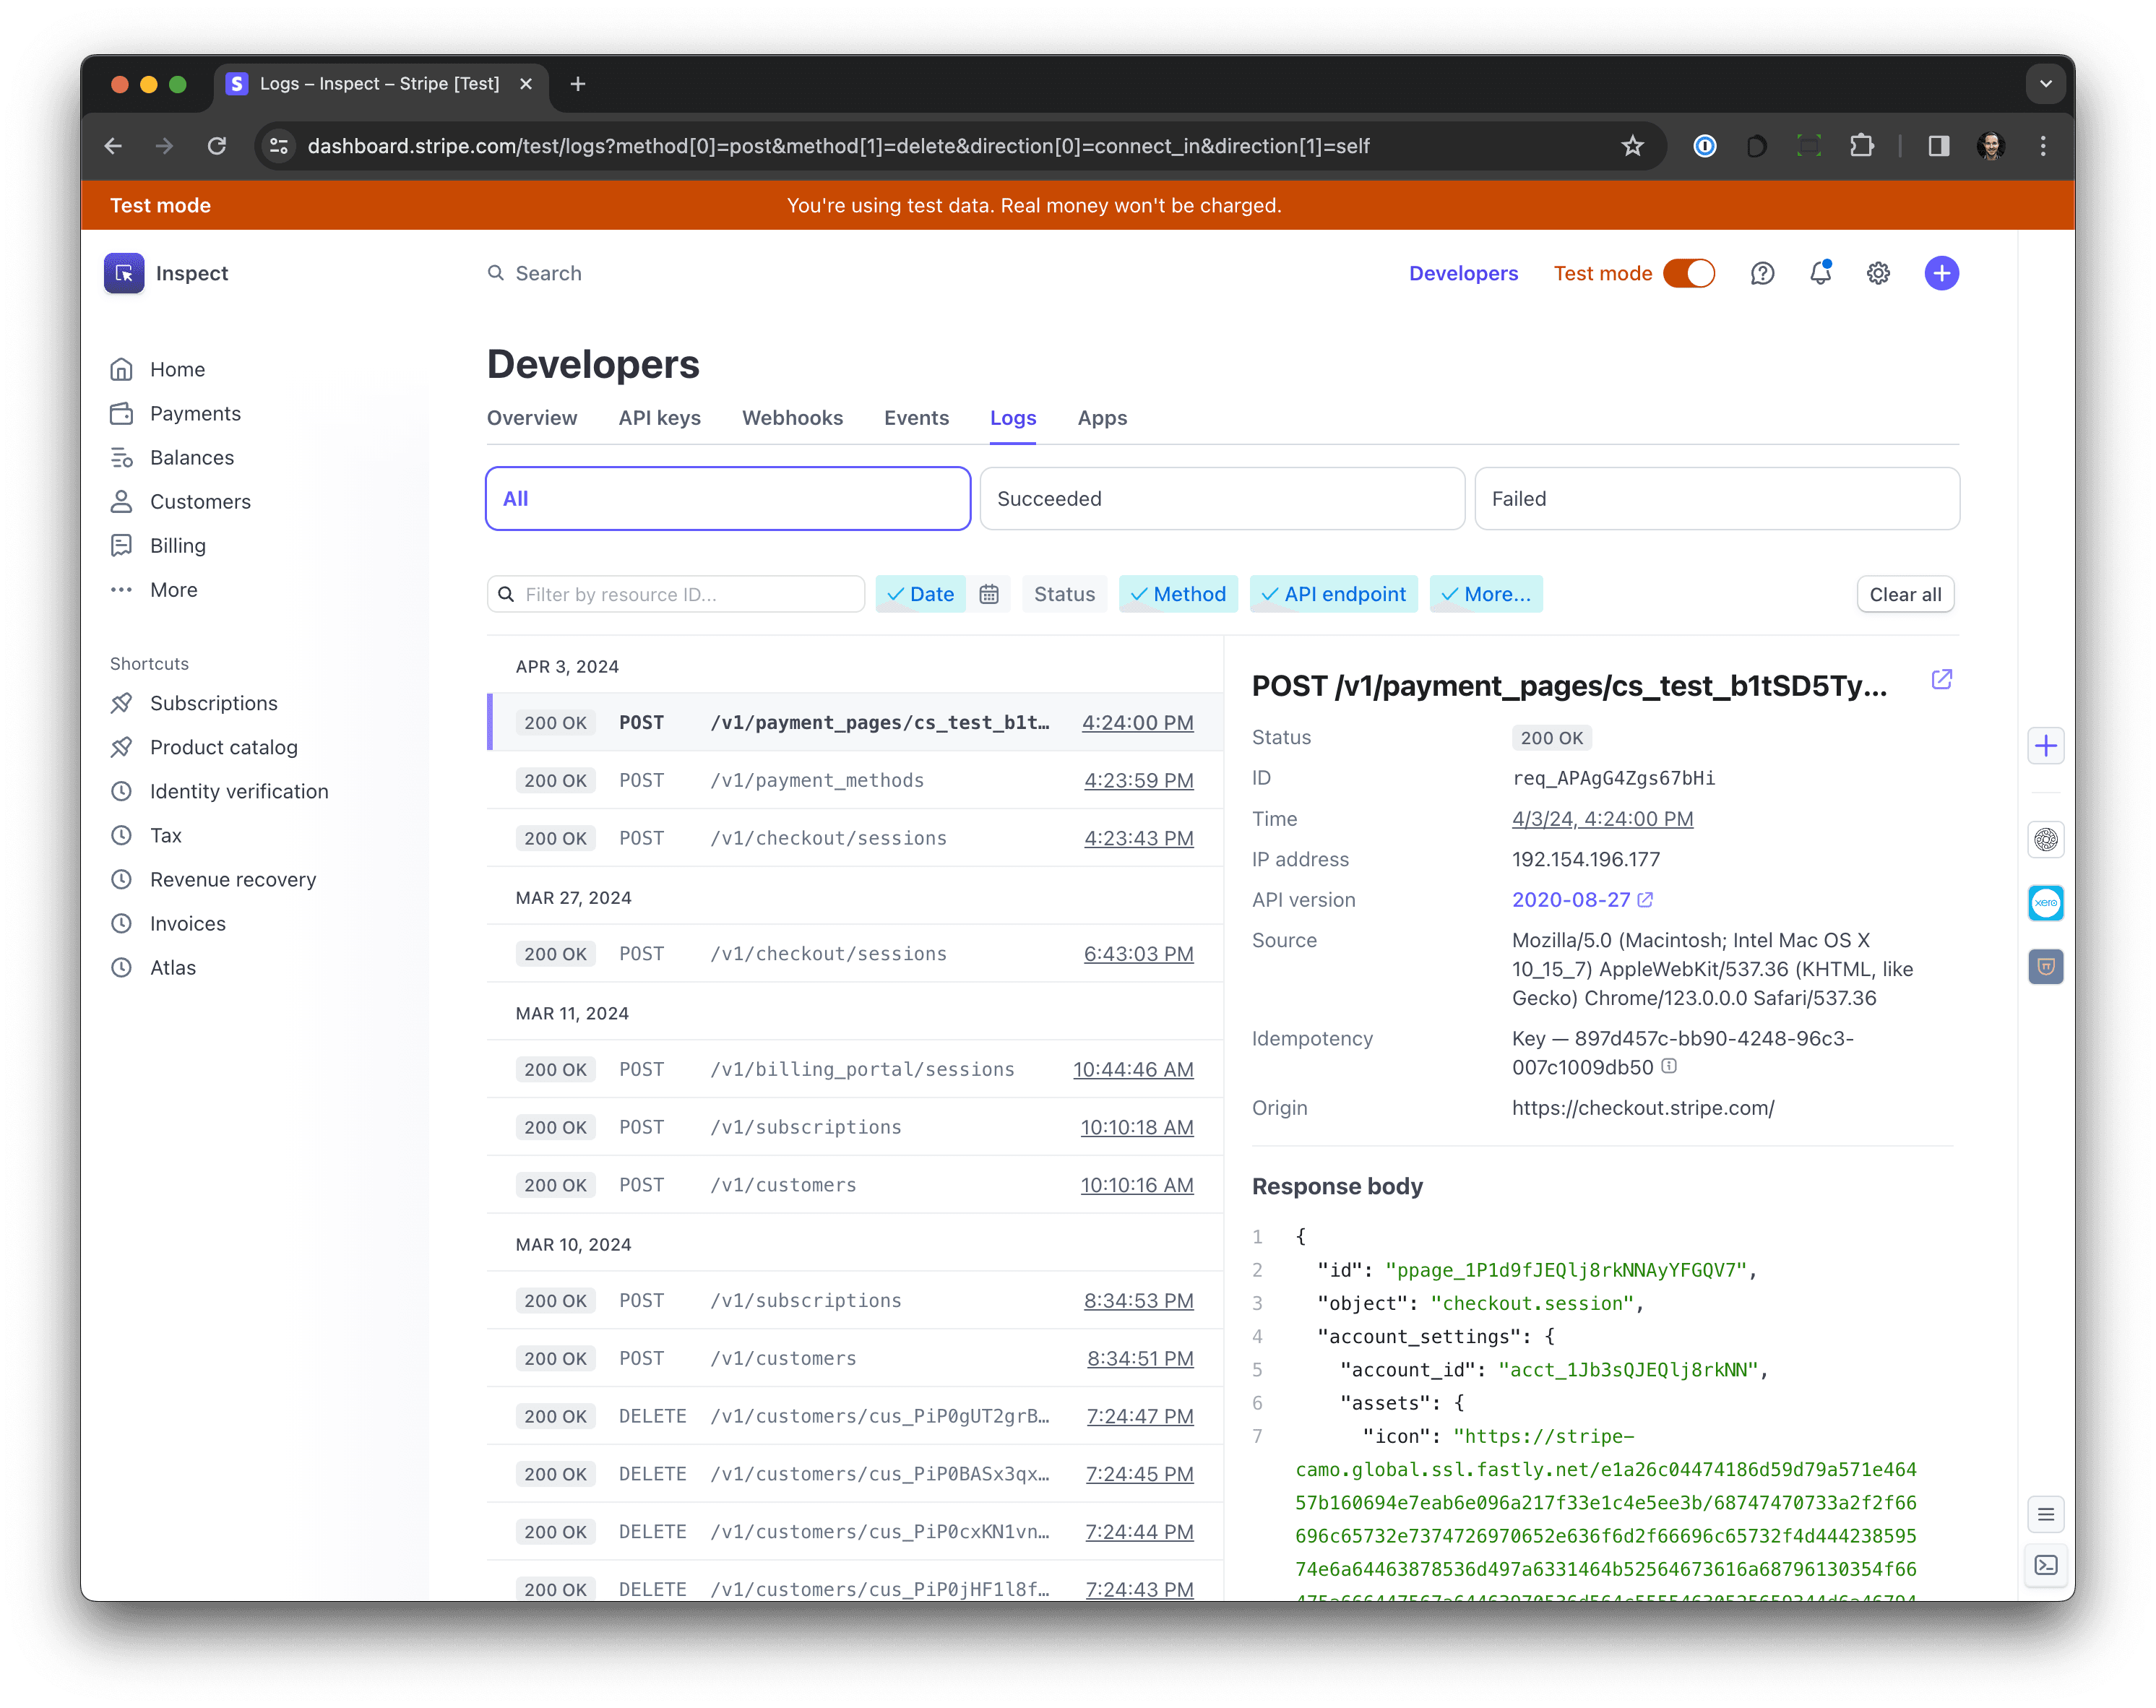The height and width of the screenshot is (1708, 2156).
Task: Expand More sidebar options
Action: tap(153, 589)
